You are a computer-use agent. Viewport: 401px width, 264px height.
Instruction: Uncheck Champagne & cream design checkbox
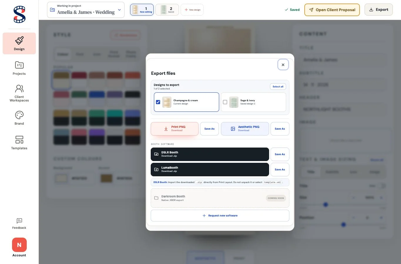[158, 102]
